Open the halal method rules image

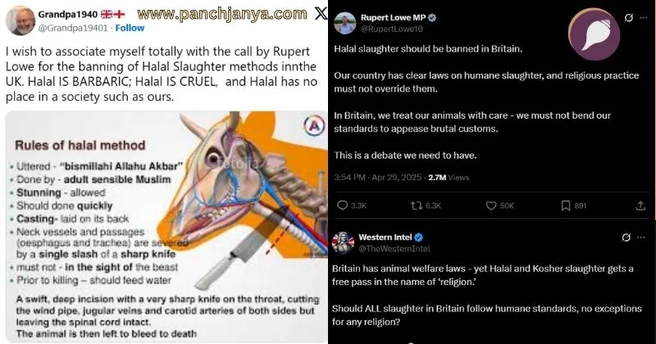point(166,227)
